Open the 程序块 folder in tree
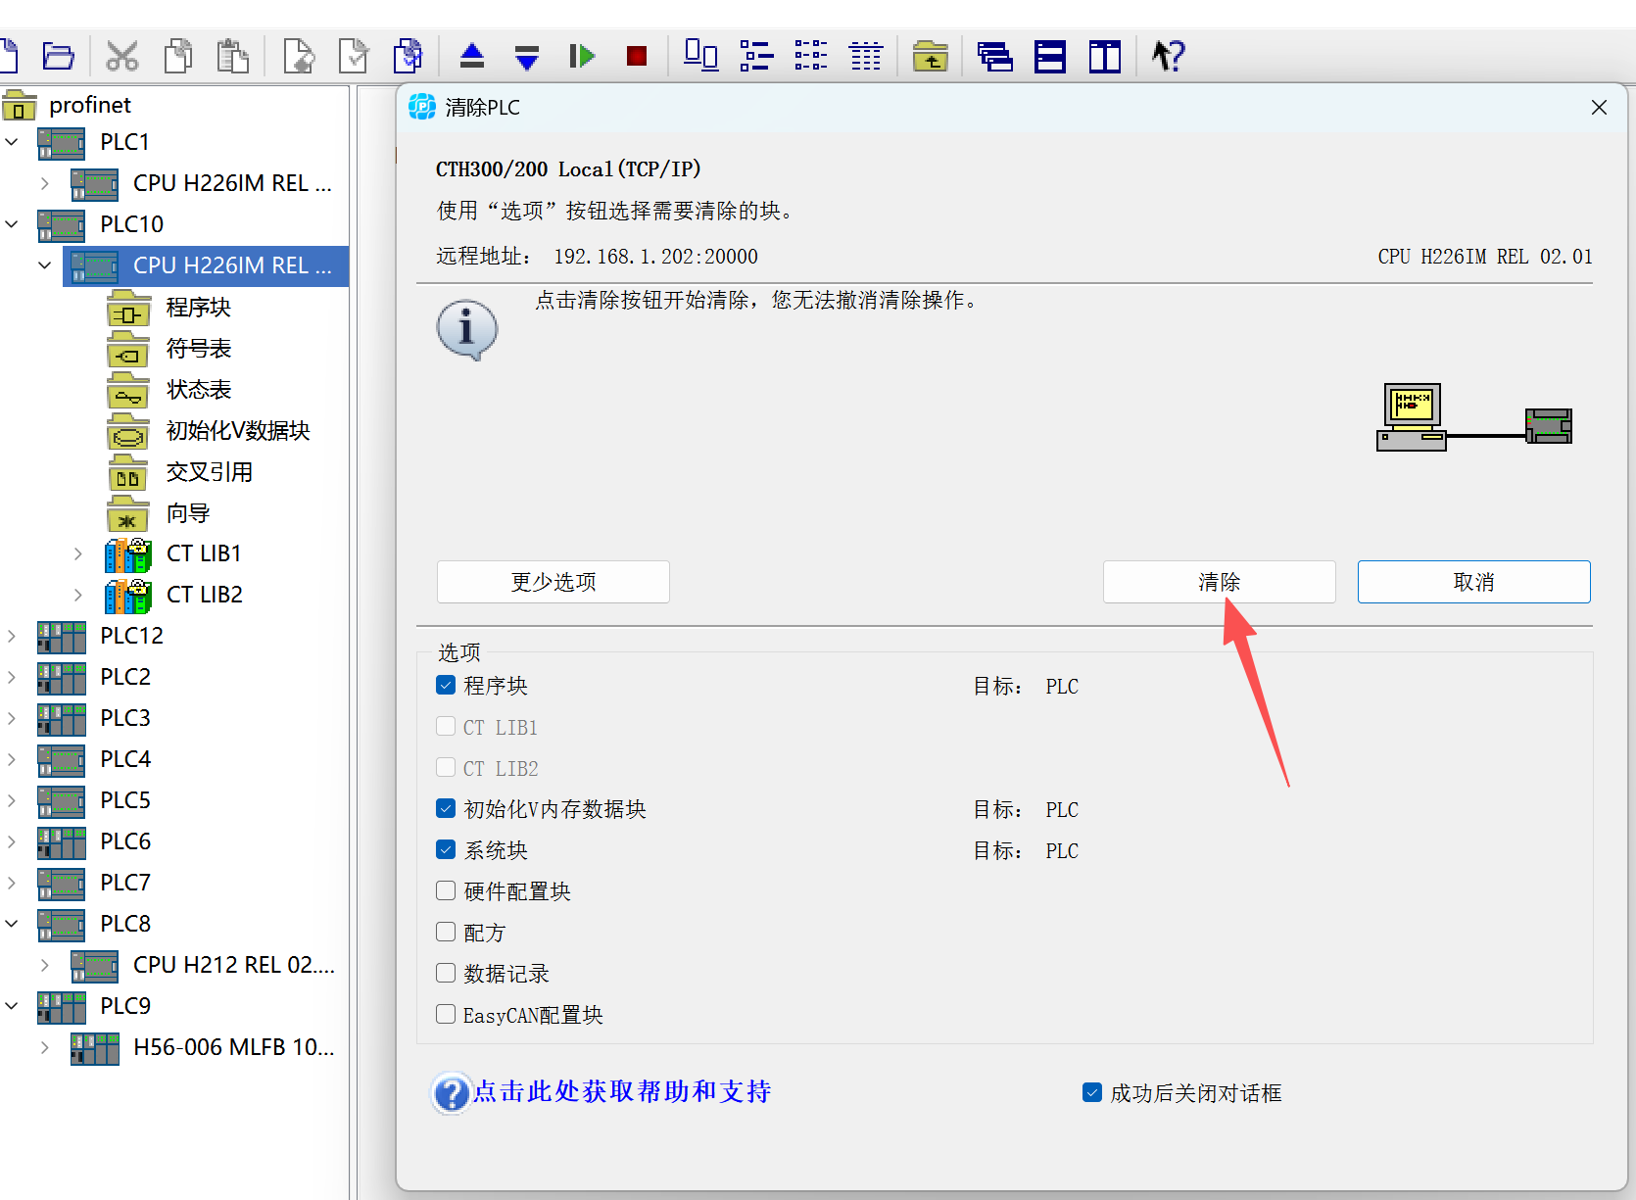 tap(199, 308)
